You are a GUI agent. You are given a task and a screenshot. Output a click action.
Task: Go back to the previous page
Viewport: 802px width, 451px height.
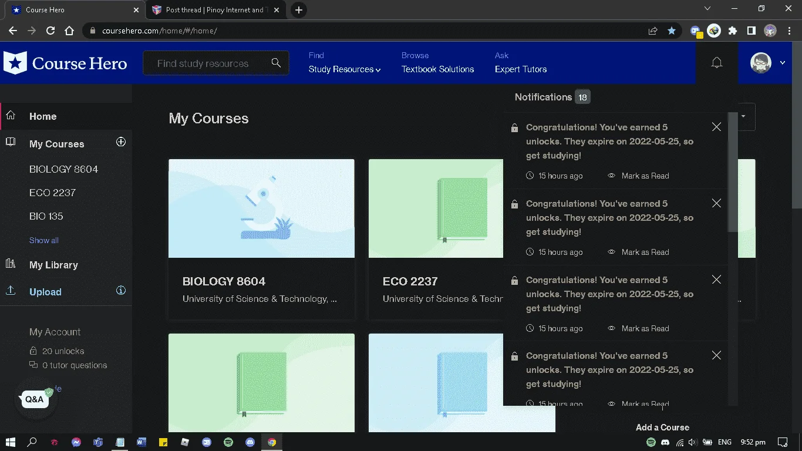point(13,31)
